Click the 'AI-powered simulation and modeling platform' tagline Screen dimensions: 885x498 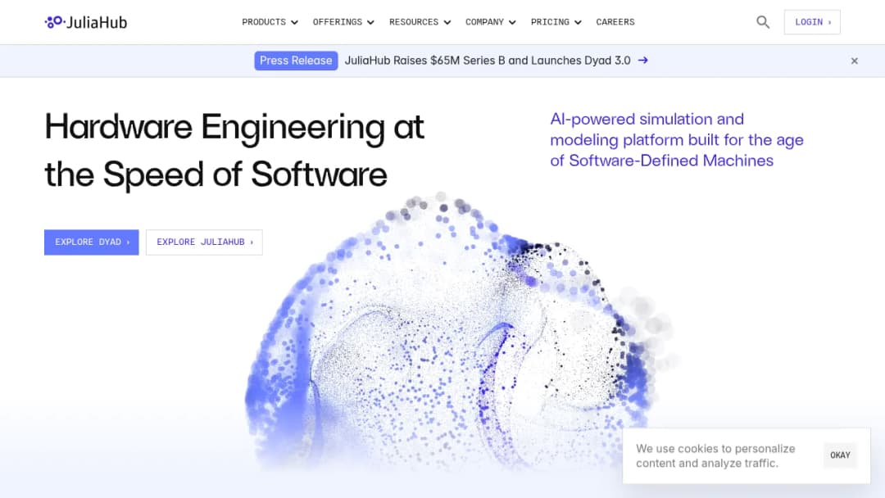click(x=677, y=140)
